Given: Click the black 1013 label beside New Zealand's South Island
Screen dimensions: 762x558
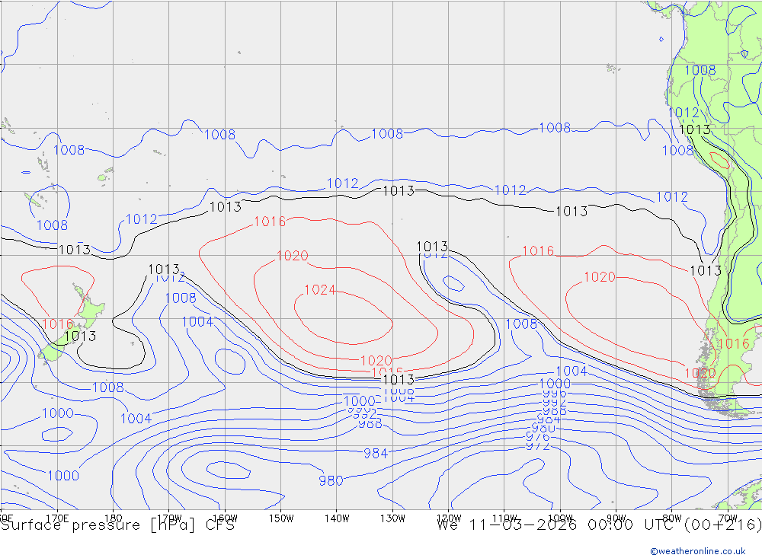Looking at the screenshot, I should [x=80, y=336].
